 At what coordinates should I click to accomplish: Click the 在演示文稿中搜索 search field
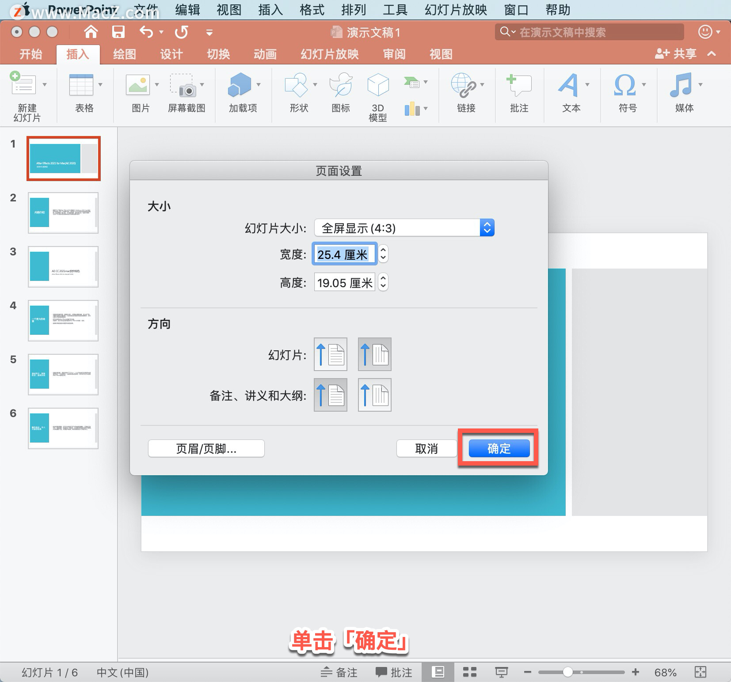point(589,32)
